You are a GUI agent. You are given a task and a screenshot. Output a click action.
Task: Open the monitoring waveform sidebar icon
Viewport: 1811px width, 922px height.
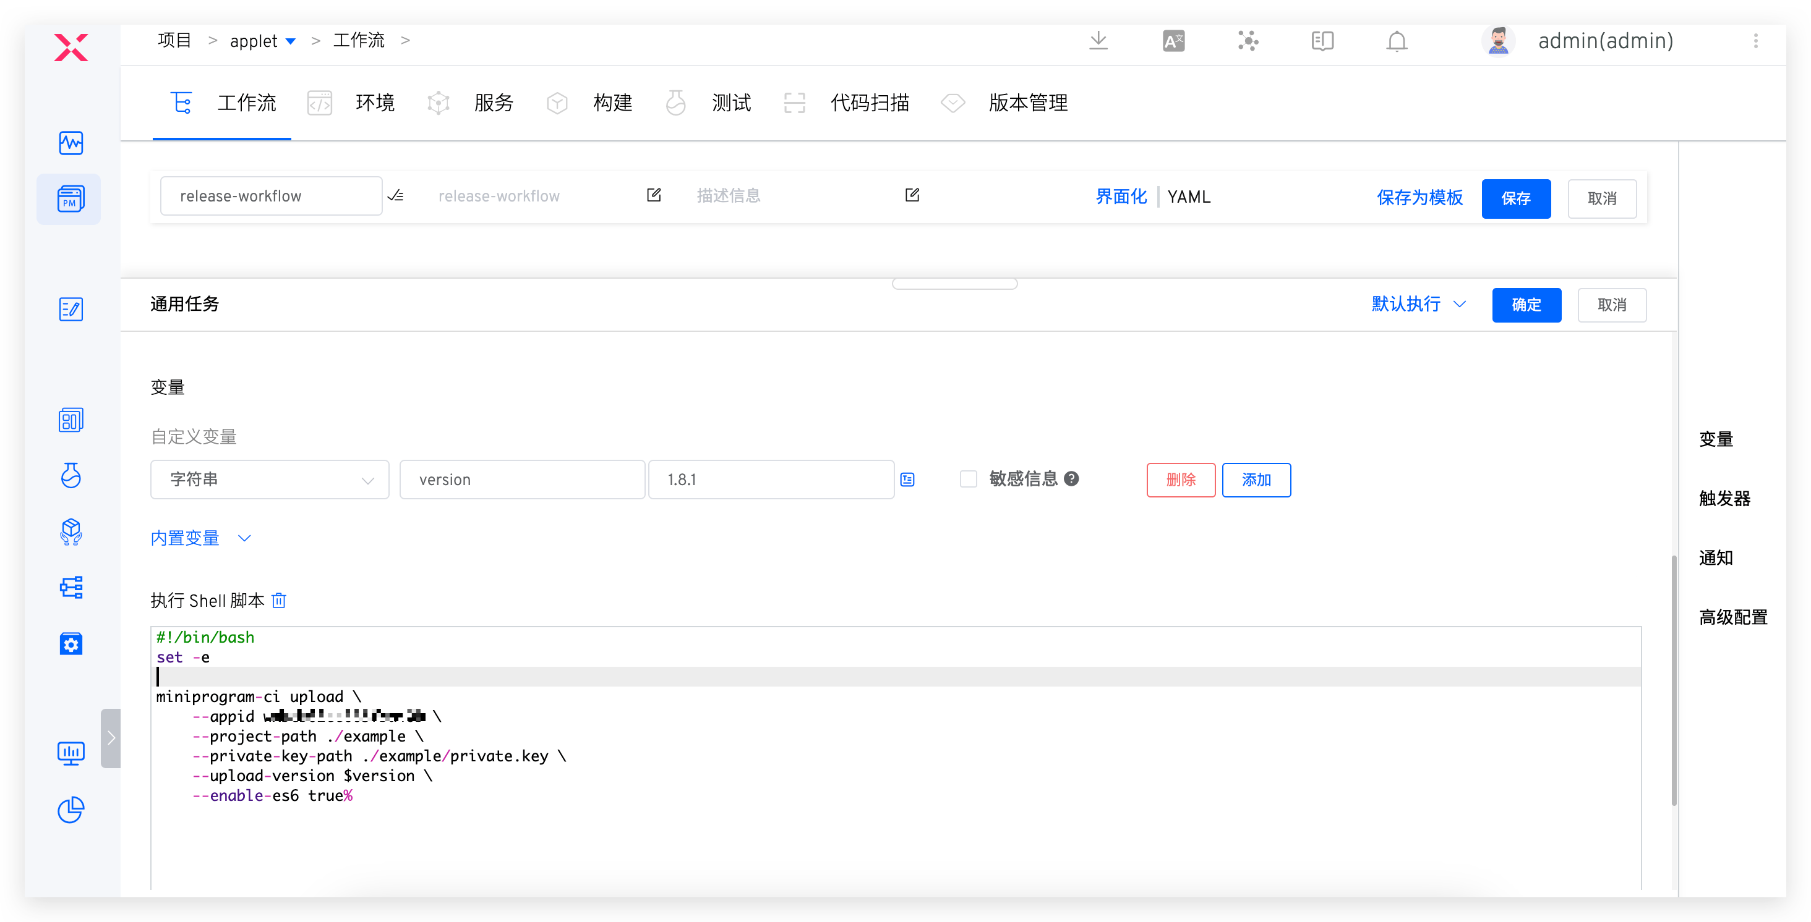pyautogui.click(x=71, y=143)
